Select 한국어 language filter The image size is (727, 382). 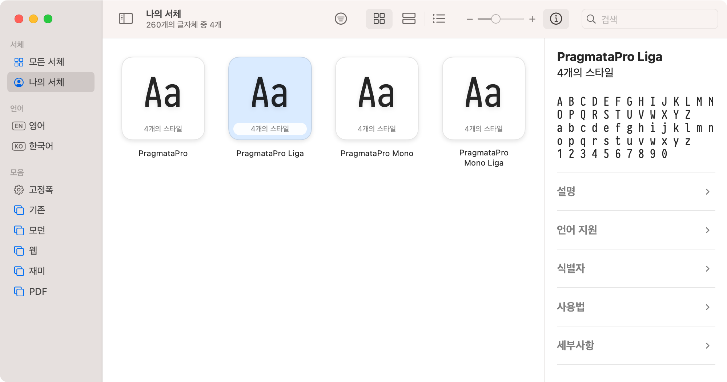[x=51, y=146]
